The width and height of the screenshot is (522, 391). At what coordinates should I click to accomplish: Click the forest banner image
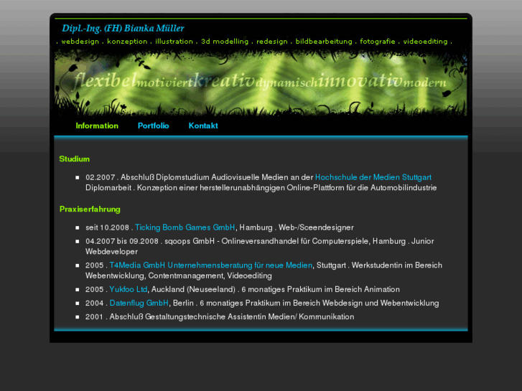point(261,83)
